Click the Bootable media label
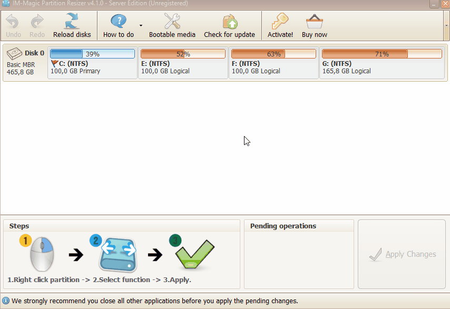450x309 pixels. click(172, 34)
